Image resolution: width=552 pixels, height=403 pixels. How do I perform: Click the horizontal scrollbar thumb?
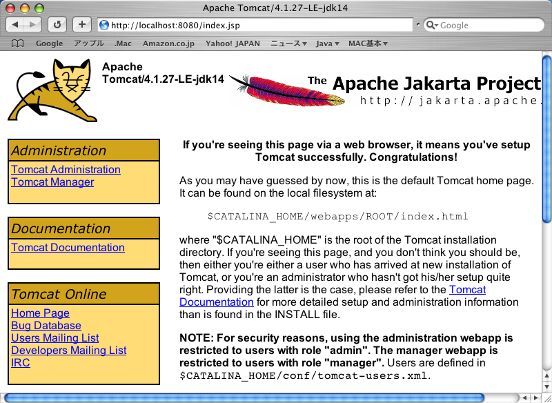[244, 398]
